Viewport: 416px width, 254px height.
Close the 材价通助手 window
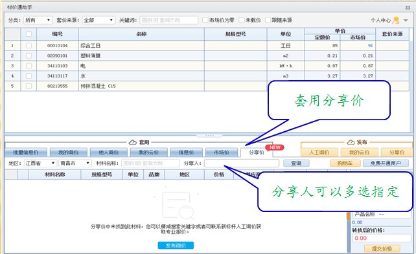point(408,8)
